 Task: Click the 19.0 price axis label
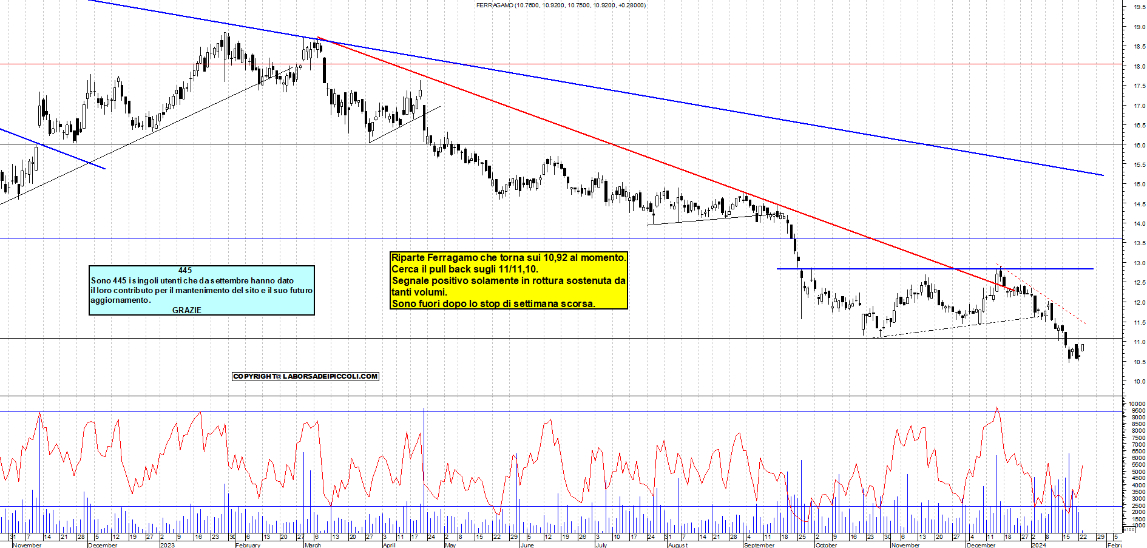point(1139,27)
